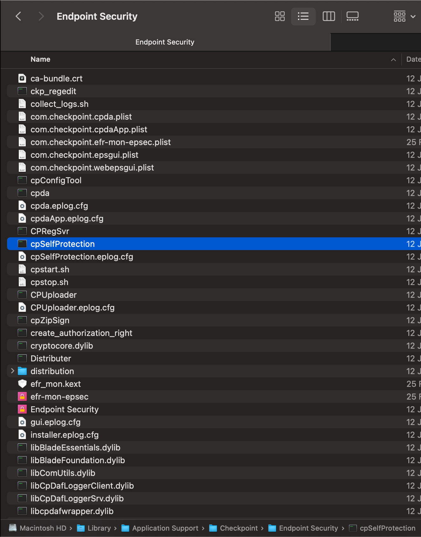This screenshot has height=537, width=421.
Task: Switch to column view
Action: [x=329, y=16]
